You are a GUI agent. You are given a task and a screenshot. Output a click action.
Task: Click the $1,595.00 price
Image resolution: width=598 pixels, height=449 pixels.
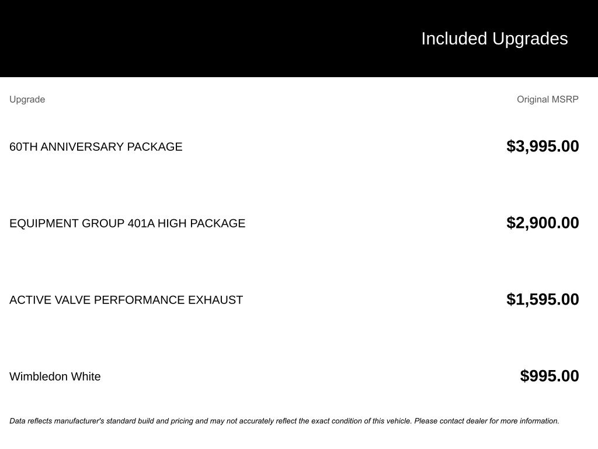(543, 299)
